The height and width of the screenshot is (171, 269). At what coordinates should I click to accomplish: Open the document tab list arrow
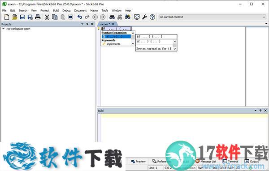tap(266, 24)
